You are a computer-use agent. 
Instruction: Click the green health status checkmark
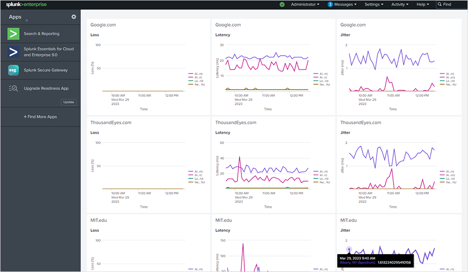(282, 4)
